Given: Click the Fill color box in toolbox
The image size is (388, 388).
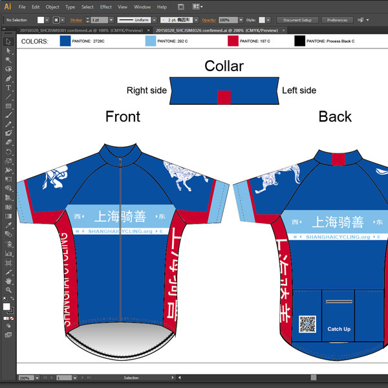Looking at the screenshot, I should click(x=6, y=307).
